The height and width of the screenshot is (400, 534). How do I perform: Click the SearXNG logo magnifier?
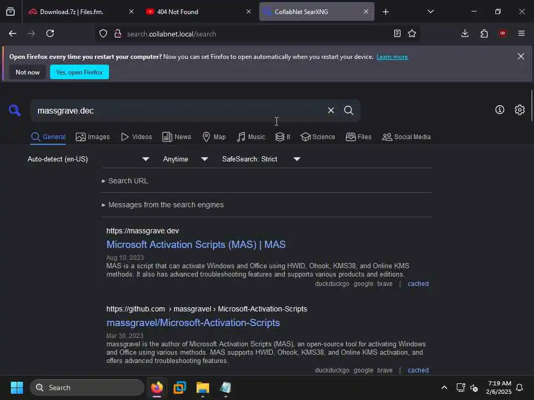point(15,110)
